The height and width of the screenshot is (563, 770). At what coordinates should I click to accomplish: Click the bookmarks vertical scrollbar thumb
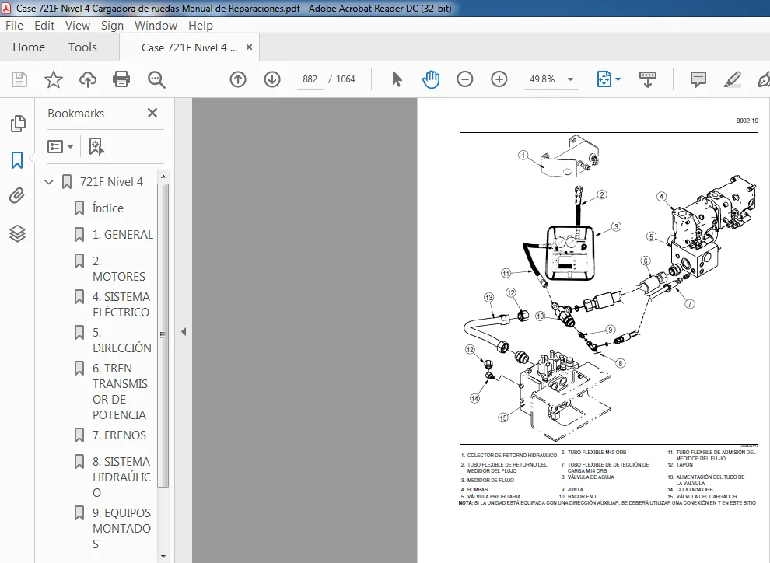[163, 335]
